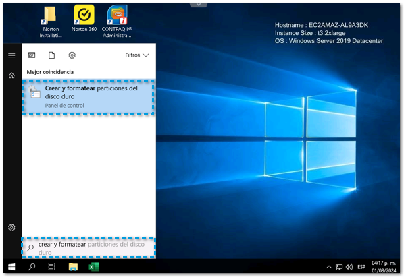Click the taskbar search magnifier

[32, 267]
